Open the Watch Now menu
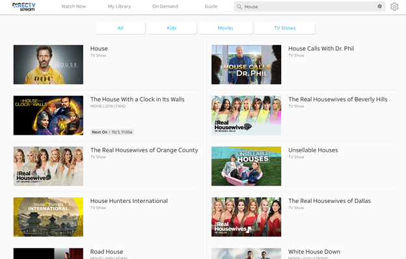 [74, 7]
